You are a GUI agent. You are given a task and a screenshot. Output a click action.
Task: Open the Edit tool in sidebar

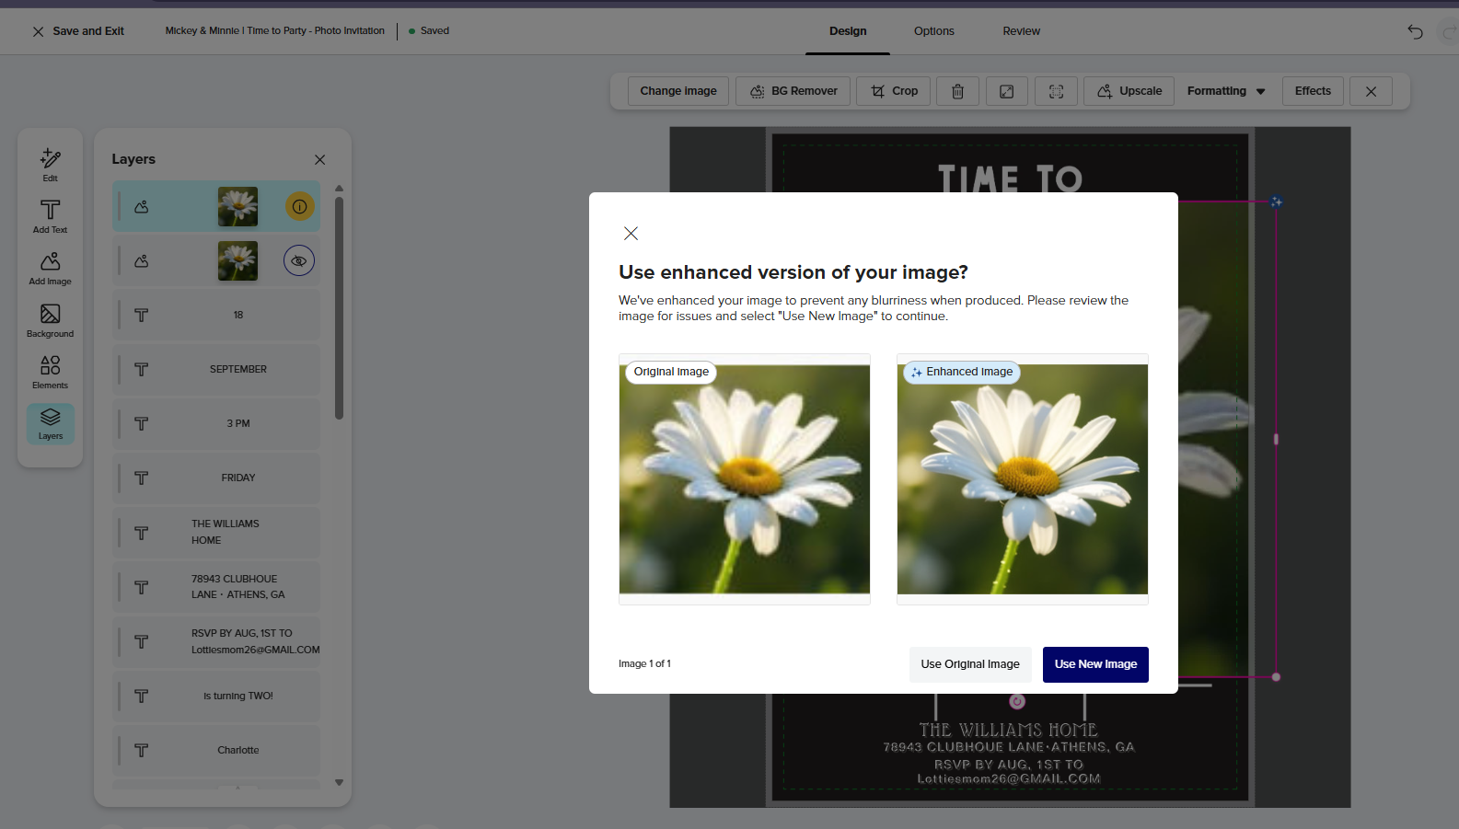click(50, 164)
